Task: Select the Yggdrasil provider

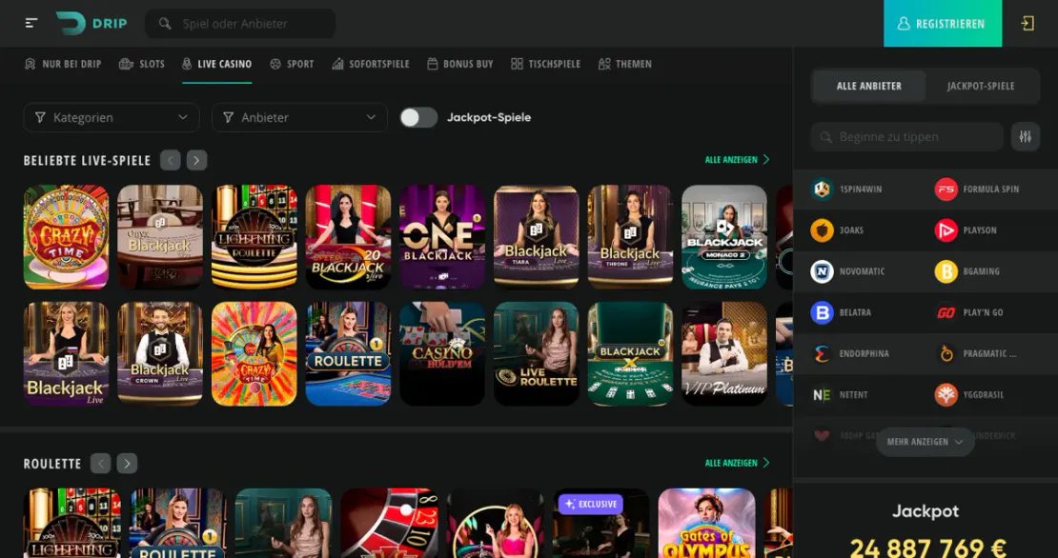Action: point(969,395)
